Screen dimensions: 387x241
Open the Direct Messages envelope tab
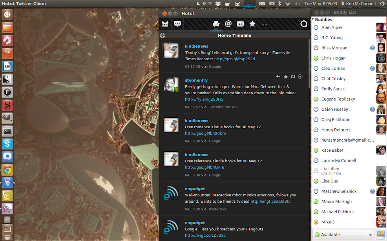pyautogui.click(x=240, y=24)
